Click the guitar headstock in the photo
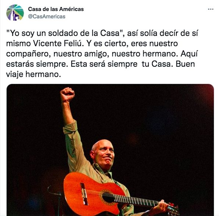Image resolution: width=219 pixels, height=216 pixels. (173, 209)
